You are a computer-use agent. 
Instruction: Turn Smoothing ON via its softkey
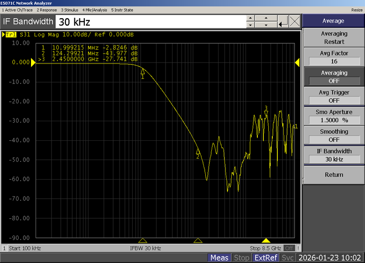coord(333,135)
